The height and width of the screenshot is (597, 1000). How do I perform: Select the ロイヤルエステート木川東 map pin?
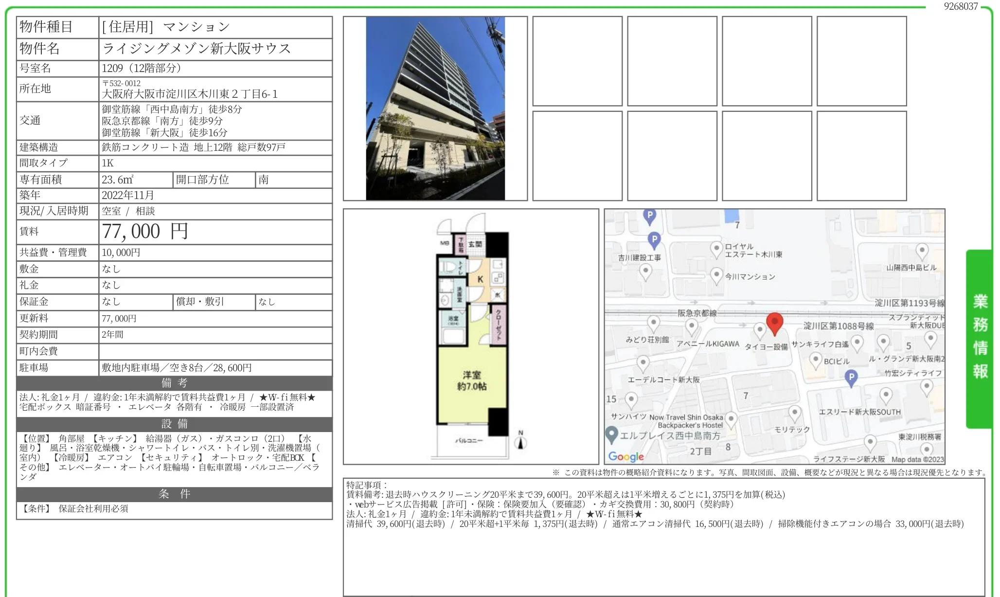(x=716, y=249)
